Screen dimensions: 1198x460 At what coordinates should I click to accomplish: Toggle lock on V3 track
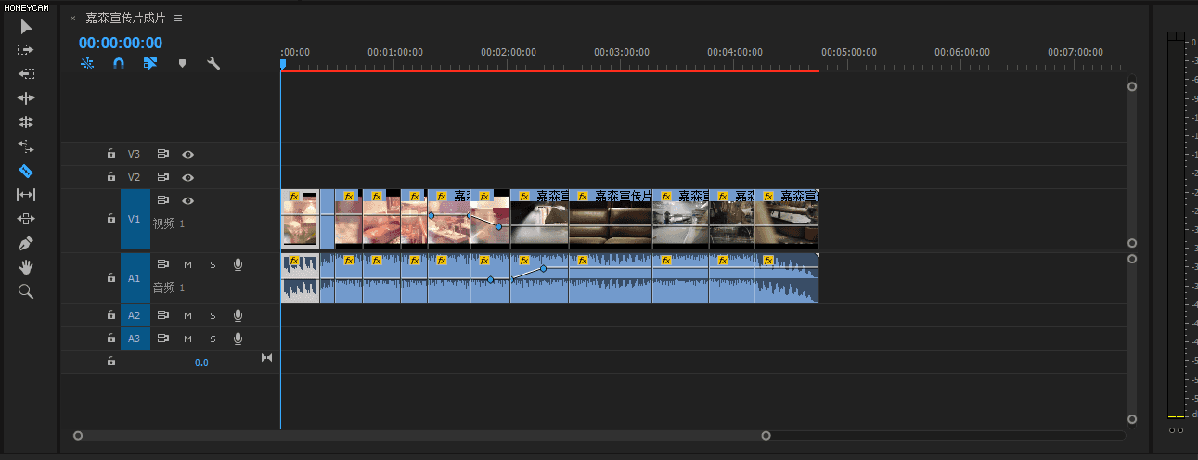pos(111,154)
